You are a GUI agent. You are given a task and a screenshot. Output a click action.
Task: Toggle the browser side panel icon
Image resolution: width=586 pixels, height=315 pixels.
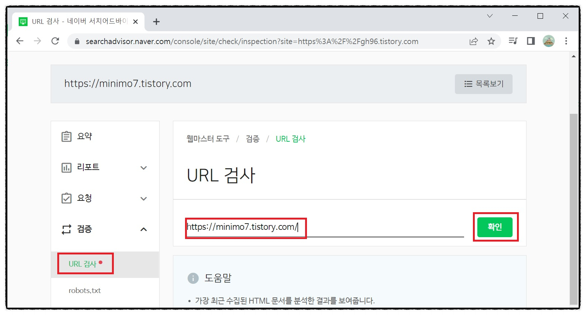(x=531, y=41)
